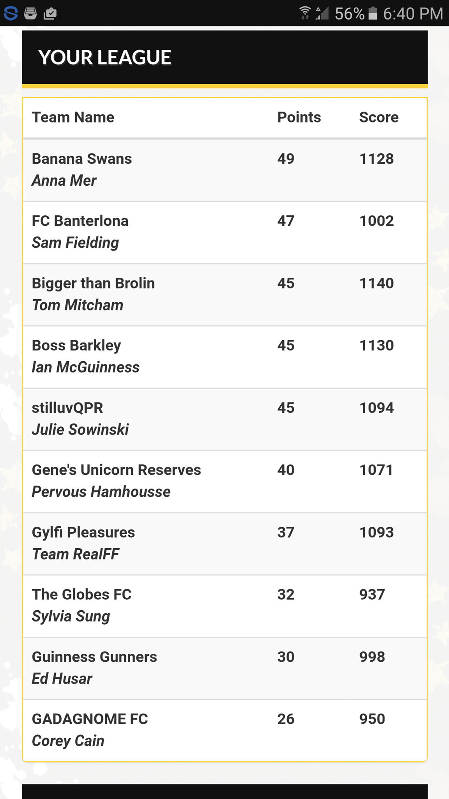Sort by the Points column header
This screenshot has width=449, height=799.
tap(299, 117)
